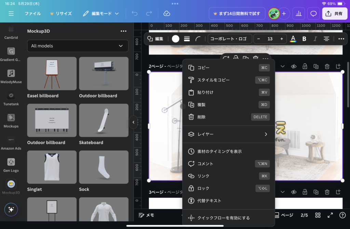Redo the last action

tap(149, 14)
